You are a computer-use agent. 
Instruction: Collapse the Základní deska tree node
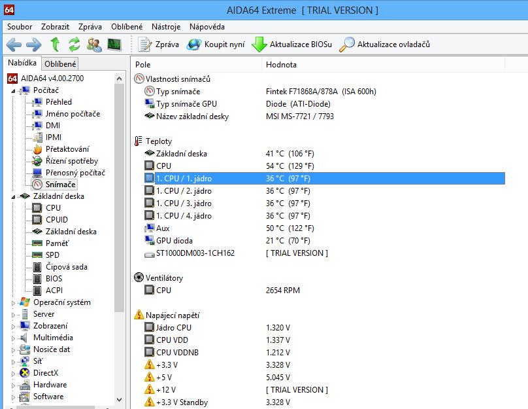[13, 196]
